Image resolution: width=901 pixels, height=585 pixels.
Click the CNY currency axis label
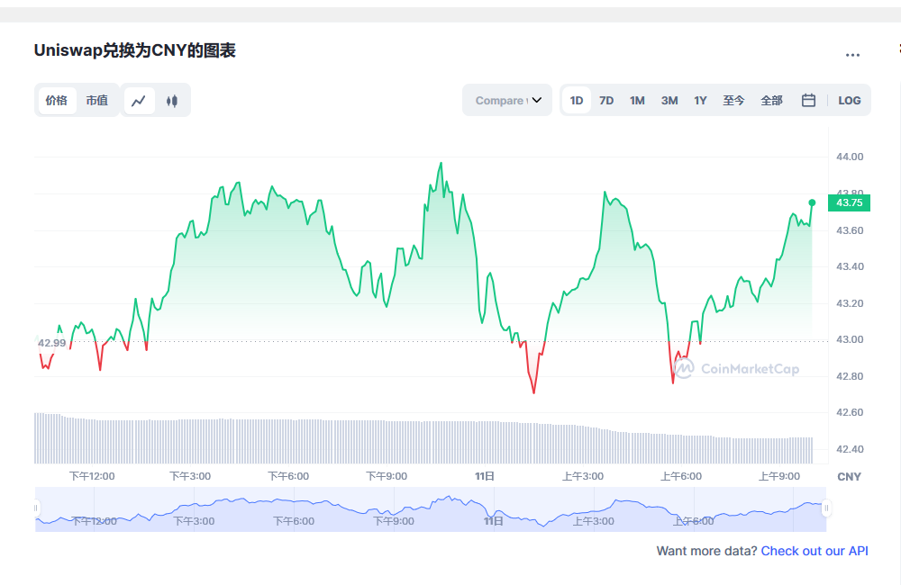pyautogui.click(x=849, y=477)
